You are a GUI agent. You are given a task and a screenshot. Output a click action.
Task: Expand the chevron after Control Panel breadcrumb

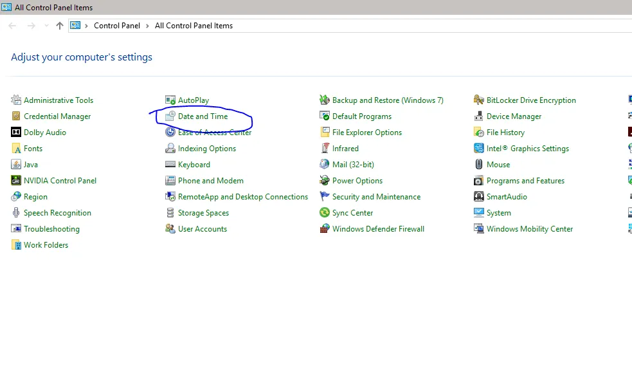(147, 26)
